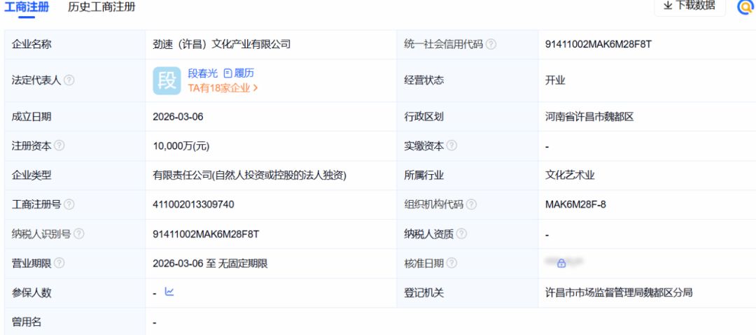Click the 企业名称 field label

(x=31, y=44)
